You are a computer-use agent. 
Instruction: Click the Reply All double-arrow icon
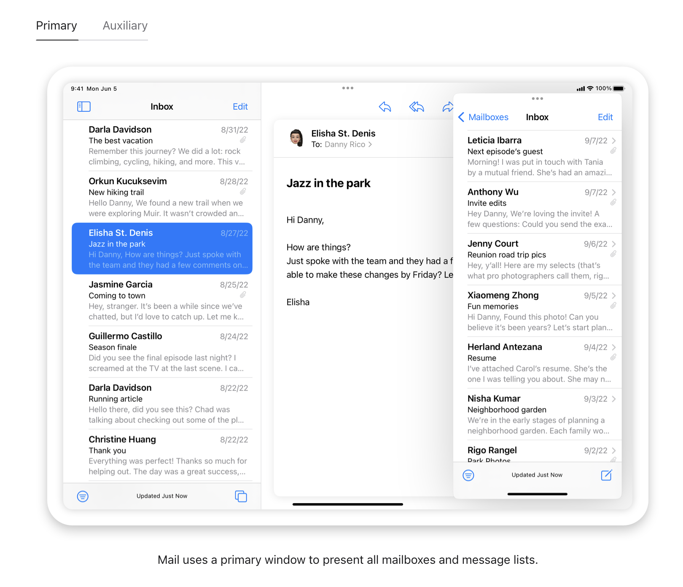click(416, 107)
